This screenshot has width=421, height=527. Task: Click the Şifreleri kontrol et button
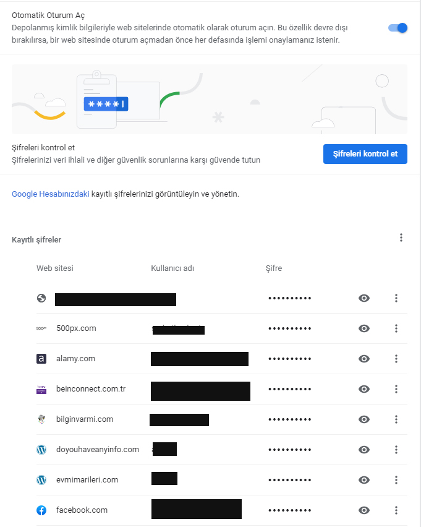pyautogui.click(x=365, y=154)
